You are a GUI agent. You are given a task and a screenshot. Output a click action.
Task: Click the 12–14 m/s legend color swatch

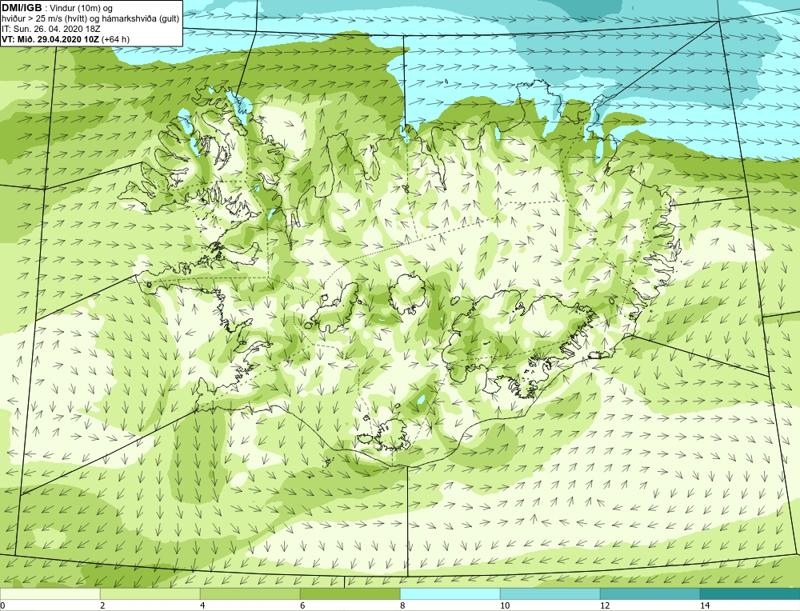650,593
